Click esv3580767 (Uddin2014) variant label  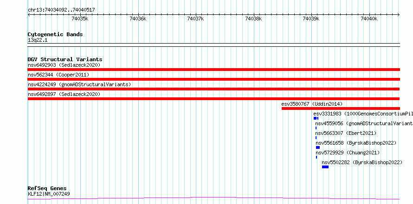pos(312,104)
